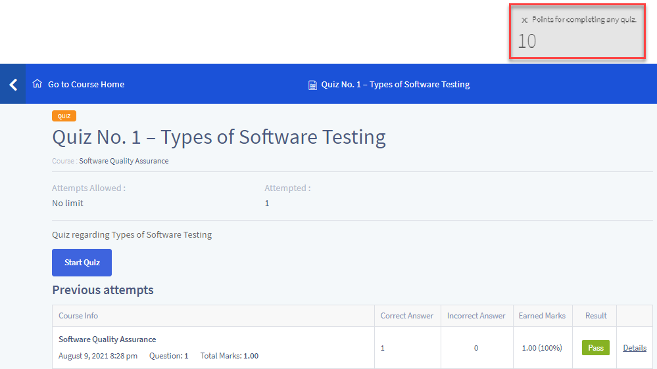The height and width of the screenshot is (369, 657).
Task: Click the Result column header
Action: [x=596, y=316]
